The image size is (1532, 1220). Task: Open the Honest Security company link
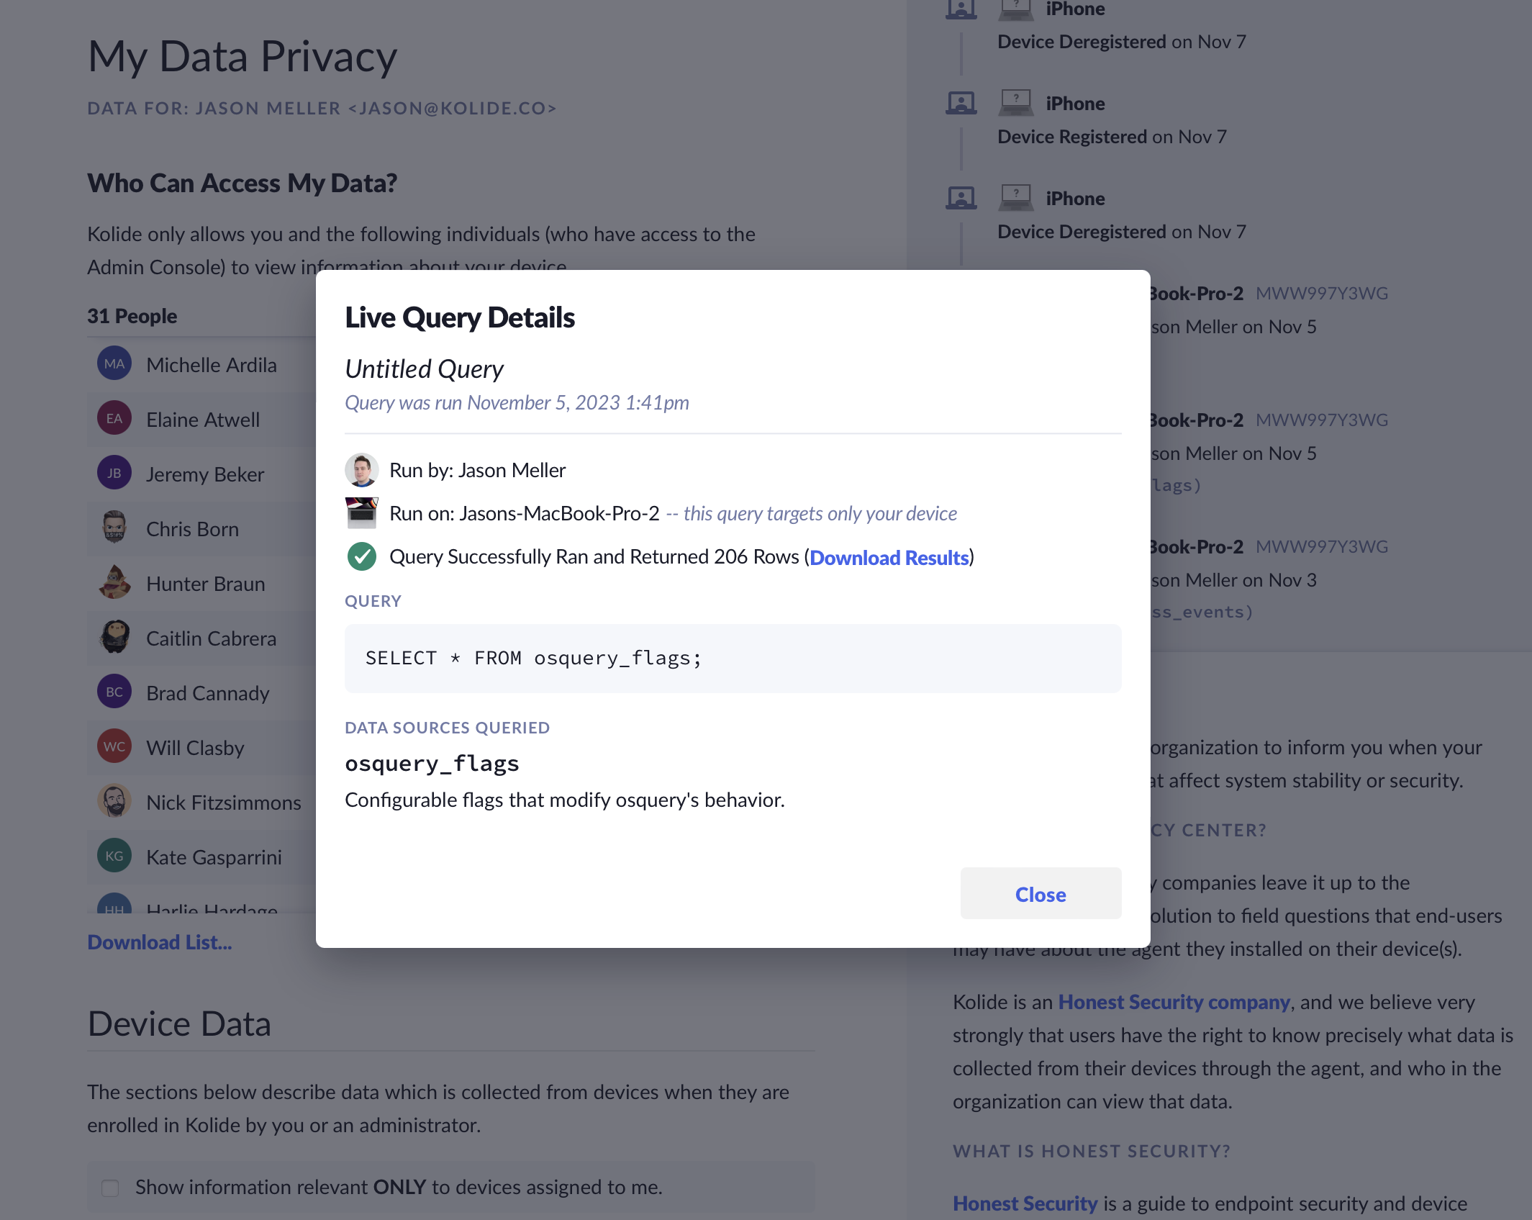click(1173, 1002)
